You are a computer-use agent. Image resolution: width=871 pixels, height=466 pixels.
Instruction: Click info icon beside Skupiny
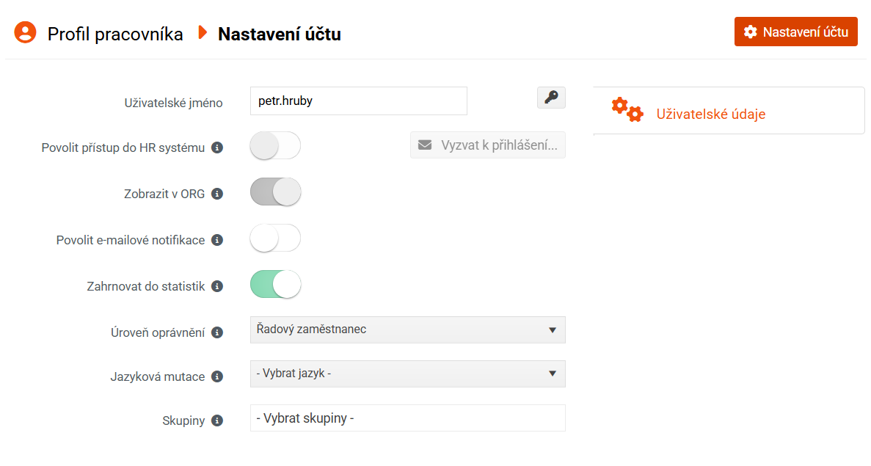217,421
